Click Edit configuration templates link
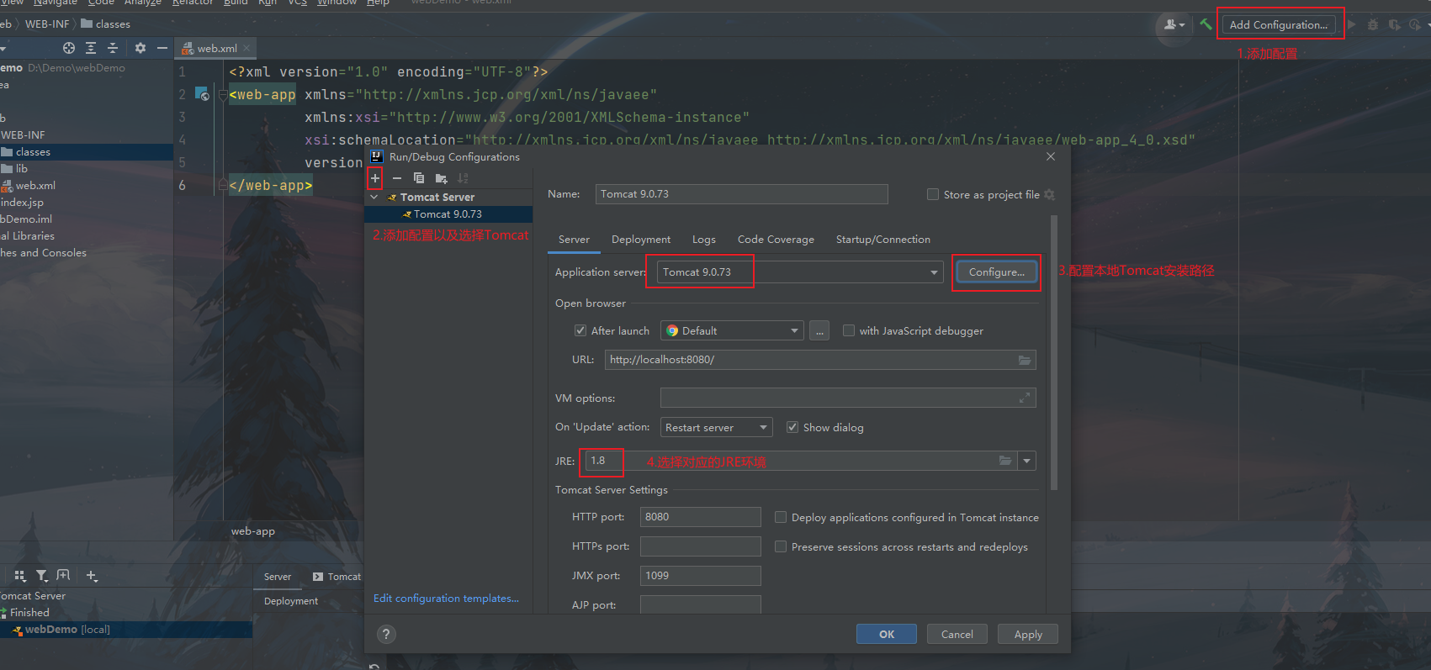The width and height of the screenshot is (1431, 670). coord(446,599)
